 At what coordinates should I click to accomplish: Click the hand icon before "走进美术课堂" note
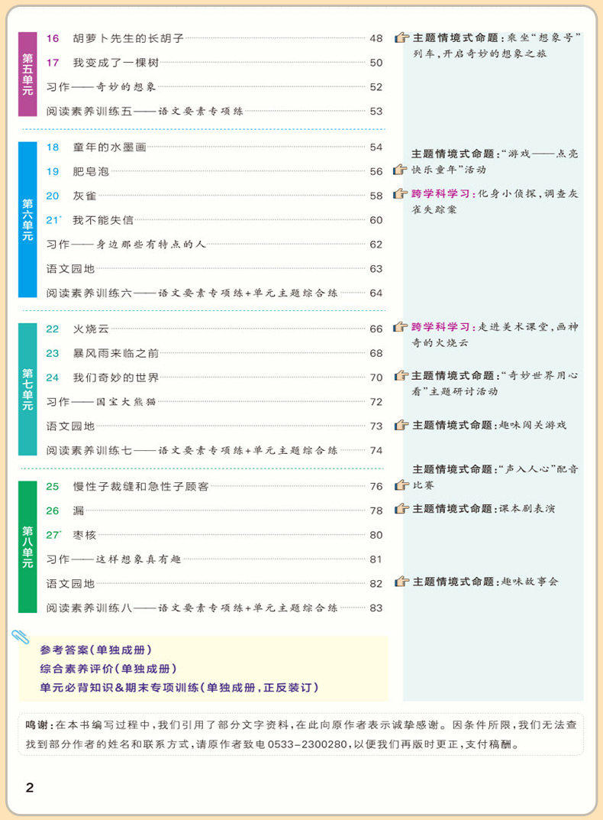[x=400, y=327]
